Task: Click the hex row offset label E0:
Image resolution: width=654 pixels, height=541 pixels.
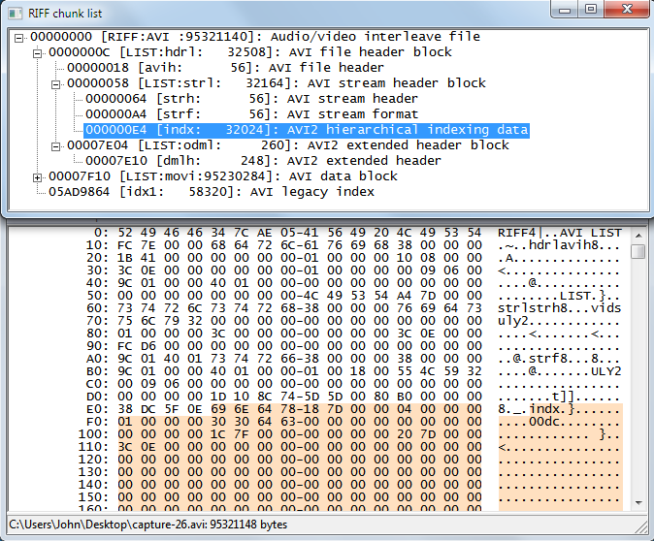Action: (97, 409)
